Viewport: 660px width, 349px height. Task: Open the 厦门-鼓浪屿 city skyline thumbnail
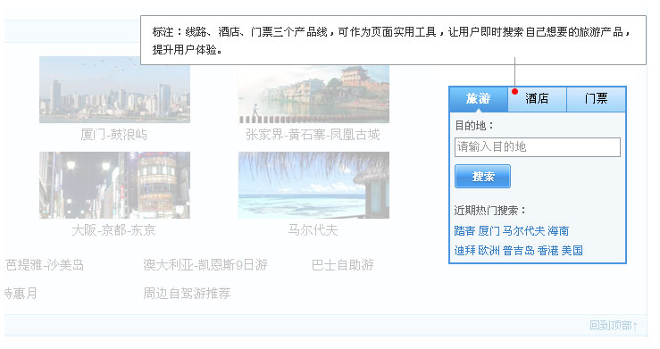114,89
